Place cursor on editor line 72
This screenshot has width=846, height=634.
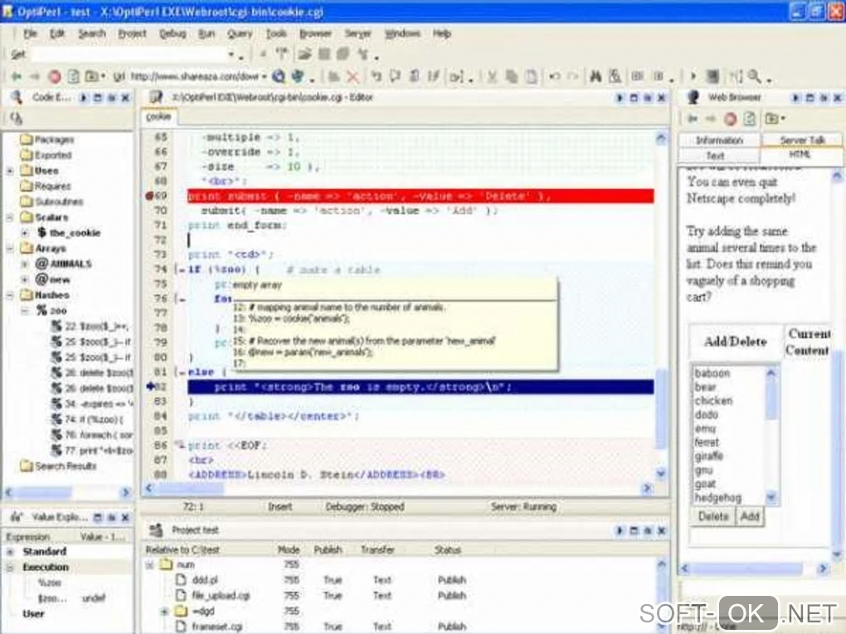point(421,240)
